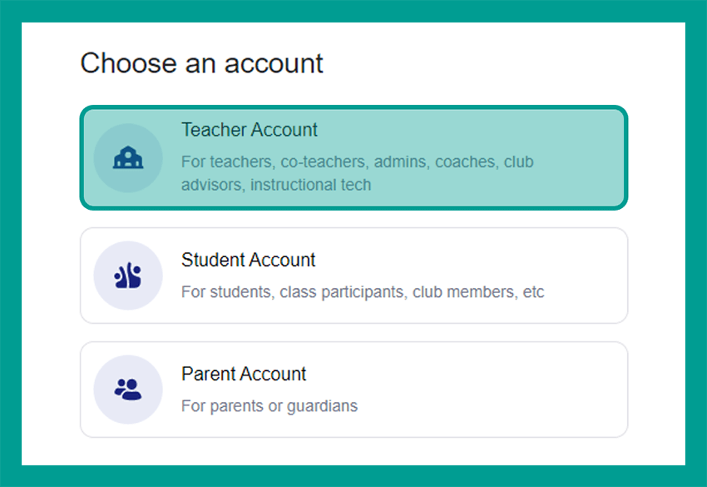Click the 'For parents or guardians' description
Image resolution: width=707 pixels, height=487 pixels.
269,405
